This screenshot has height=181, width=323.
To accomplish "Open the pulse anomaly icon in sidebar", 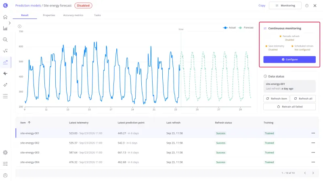I will point(5,74).
